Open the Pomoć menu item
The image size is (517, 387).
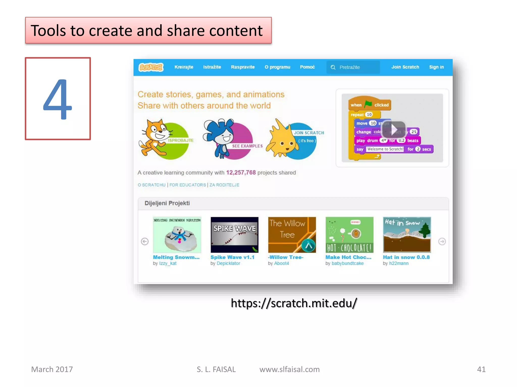point(307,67)
